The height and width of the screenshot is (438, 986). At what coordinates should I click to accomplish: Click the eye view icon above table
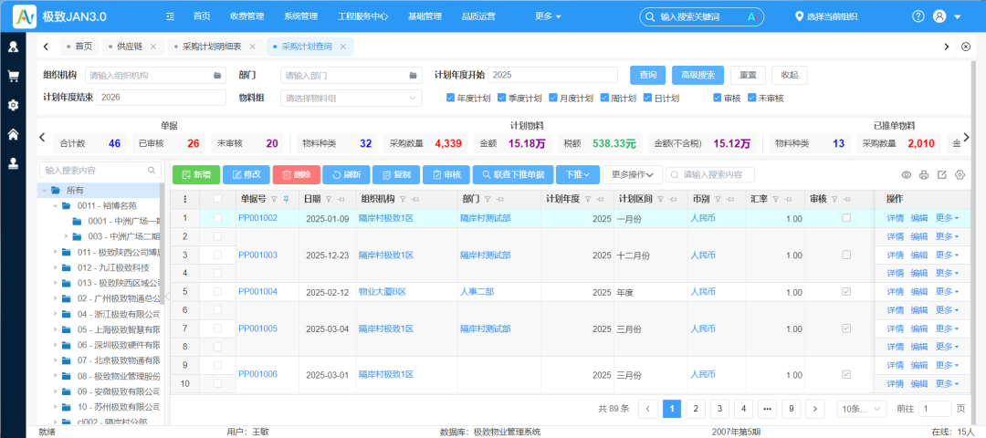pos(907,174)
